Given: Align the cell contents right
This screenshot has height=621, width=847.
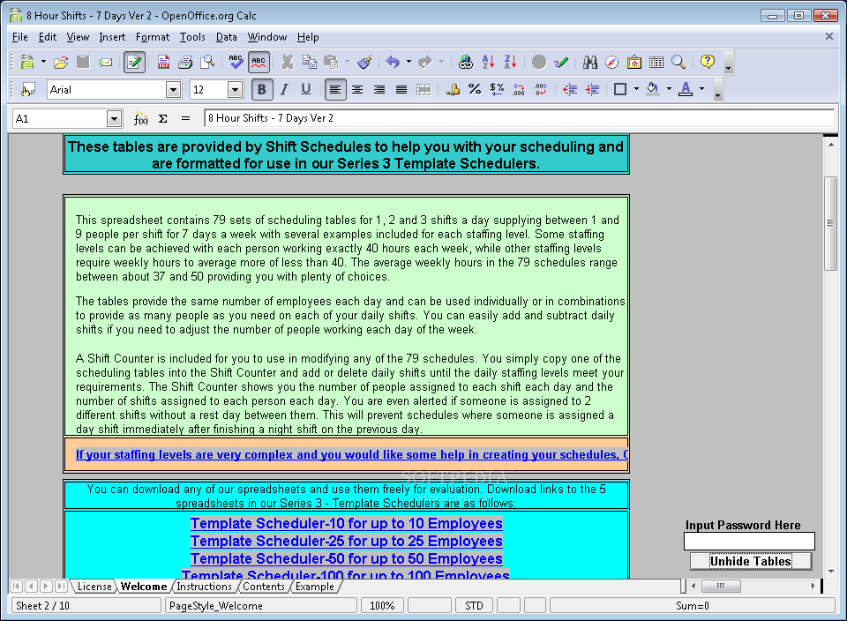Looking at the screenshot, I should [379, 90].
